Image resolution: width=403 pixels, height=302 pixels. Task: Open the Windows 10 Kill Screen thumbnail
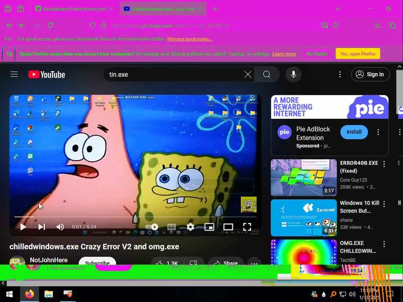[303, 218]
